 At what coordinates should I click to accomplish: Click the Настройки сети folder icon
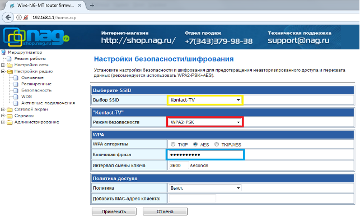point(10,65)
